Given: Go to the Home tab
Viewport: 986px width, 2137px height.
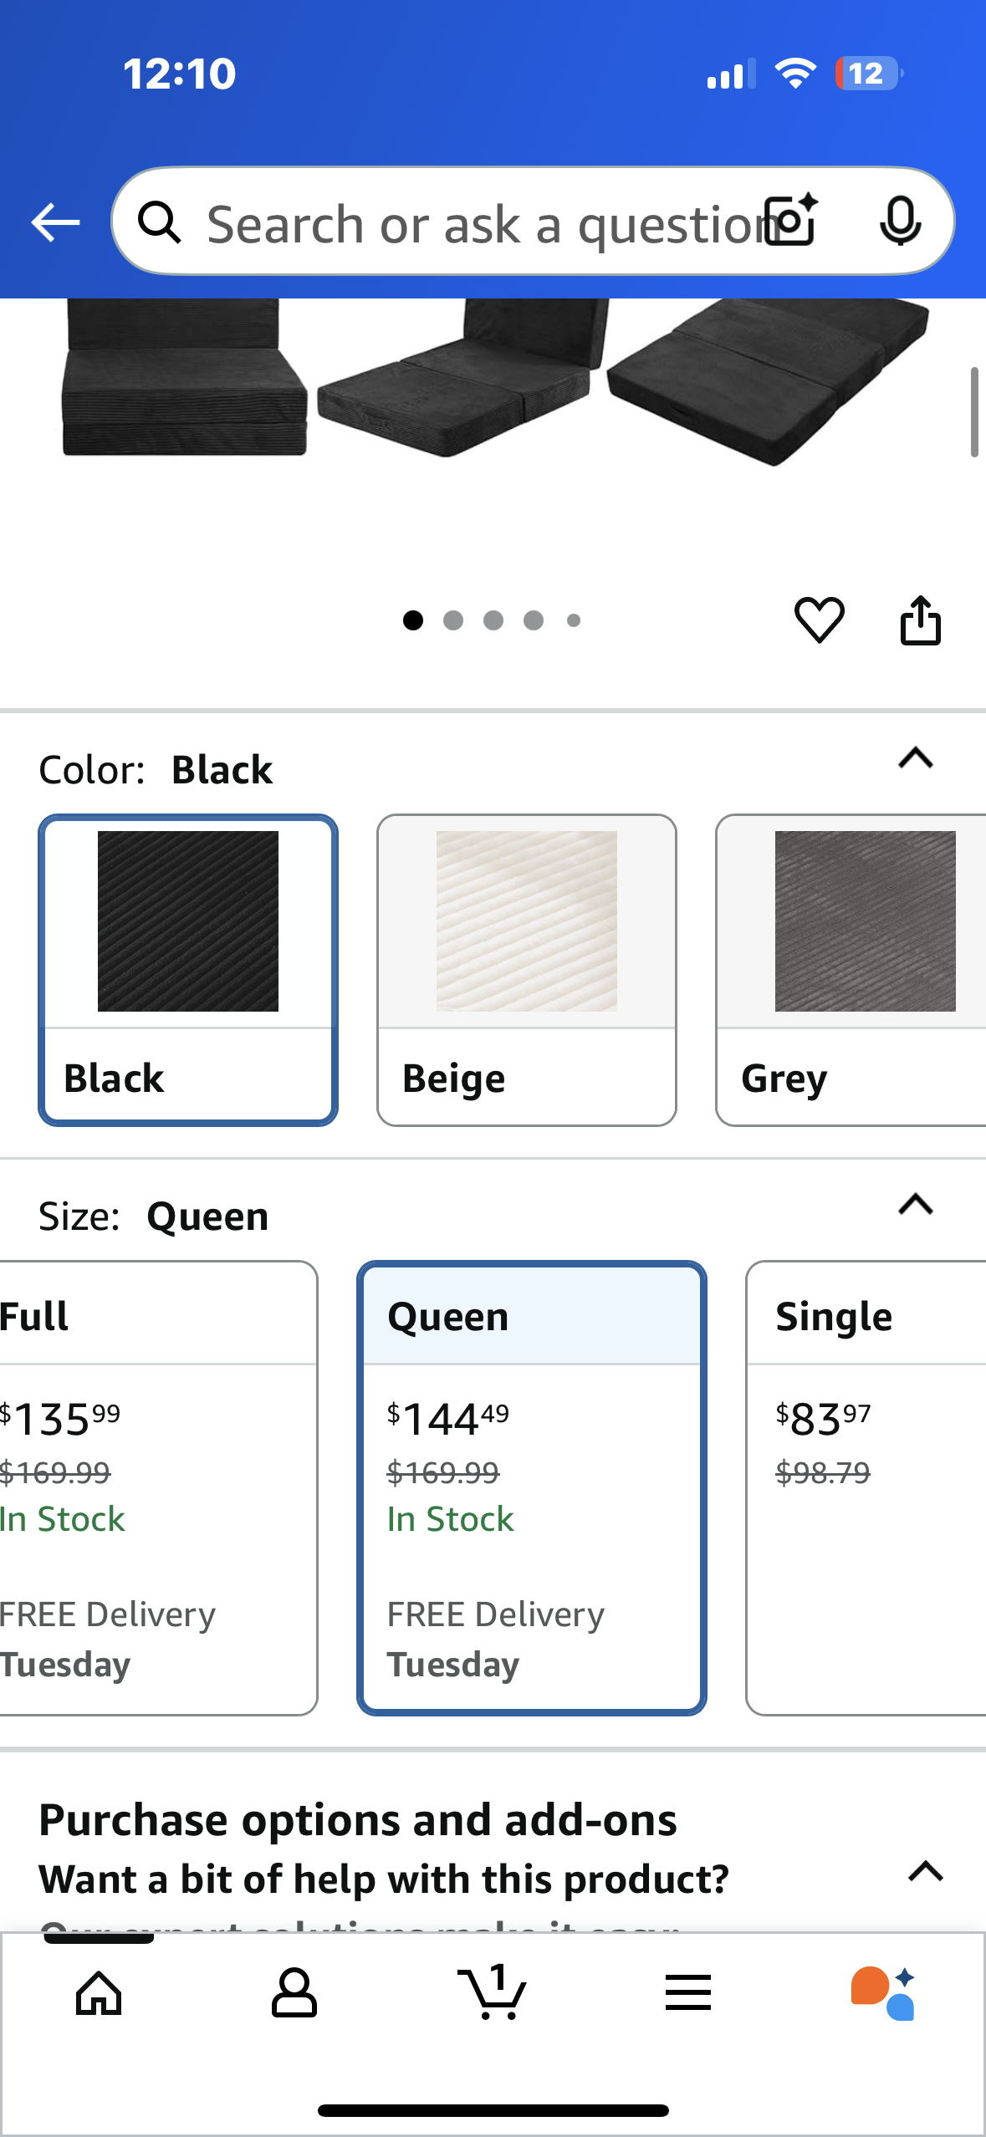Looking at the screenshot, I should coord(99,1993).
